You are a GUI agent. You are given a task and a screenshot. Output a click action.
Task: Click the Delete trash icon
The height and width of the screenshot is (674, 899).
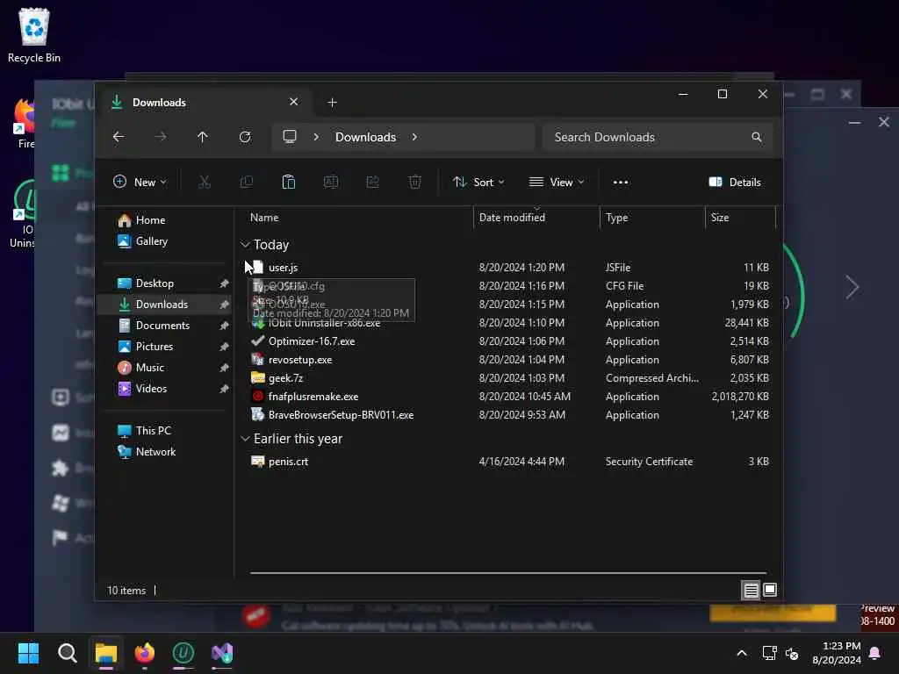tap(415, 183)
